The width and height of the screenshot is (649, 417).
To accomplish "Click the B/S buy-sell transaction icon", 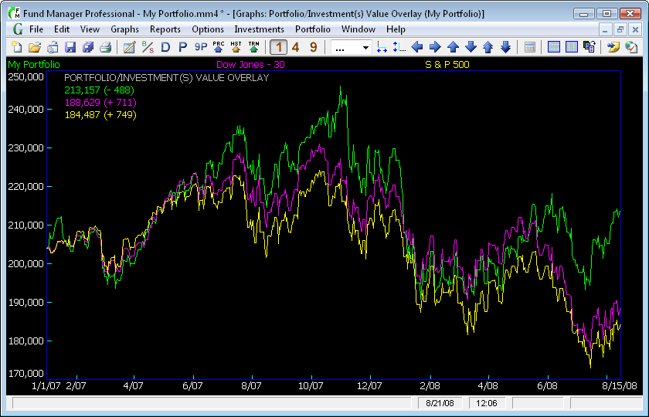I will [148, 47].
